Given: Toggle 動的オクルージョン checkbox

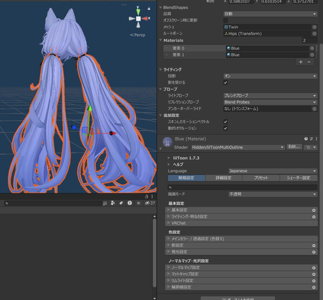Looking at the screenshot, I should [225, 128].
